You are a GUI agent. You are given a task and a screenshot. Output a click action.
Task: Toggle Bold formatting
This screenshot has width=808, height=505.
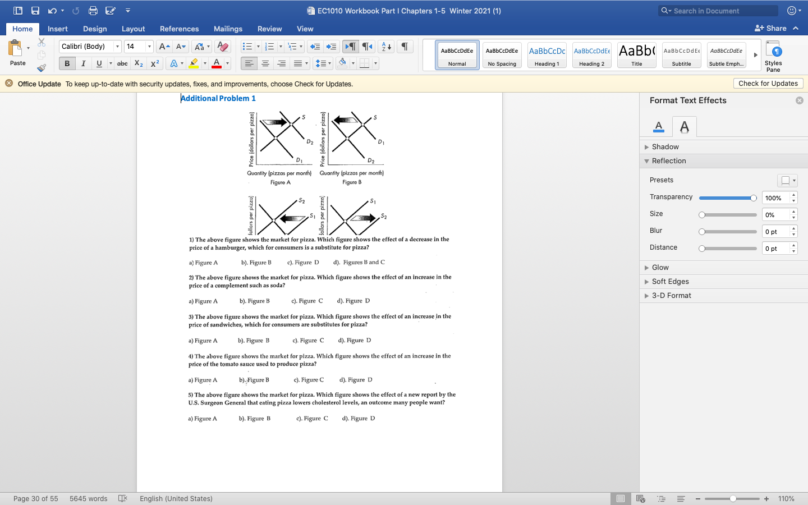tap(67, 63)
